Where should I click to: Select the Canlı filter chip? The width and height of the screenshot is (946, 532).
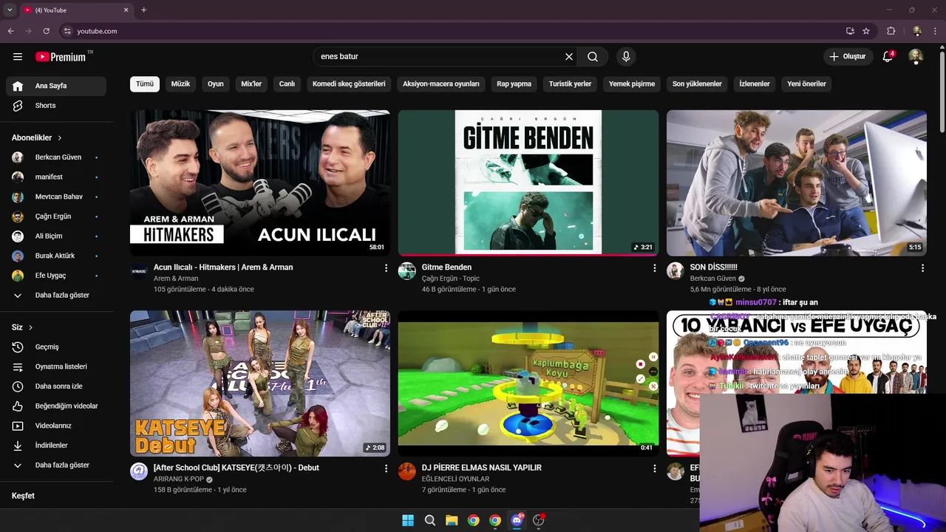287,83
